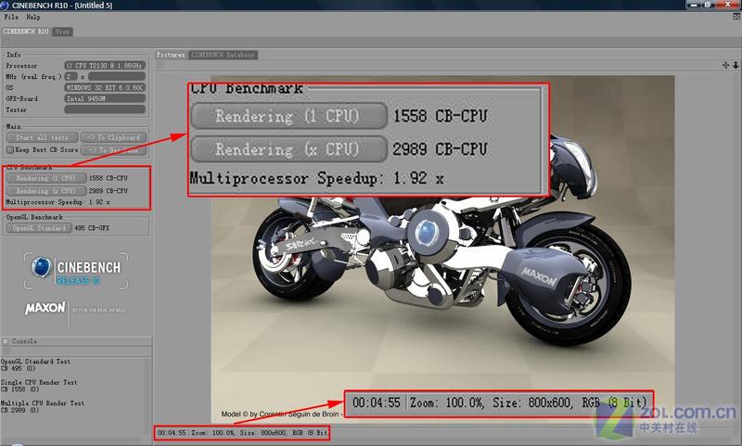The width and height of the screenshot is (742, 446).
Task: Click the 'OpenGL Standard Test' console line
Action: 35,362
